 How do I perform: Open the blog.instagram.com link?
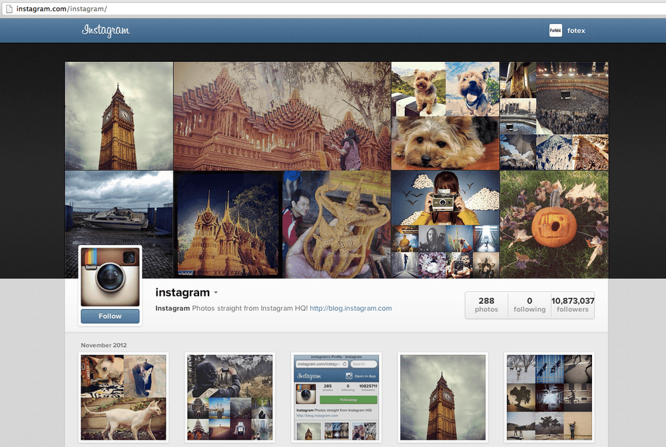tap(351, 308)
